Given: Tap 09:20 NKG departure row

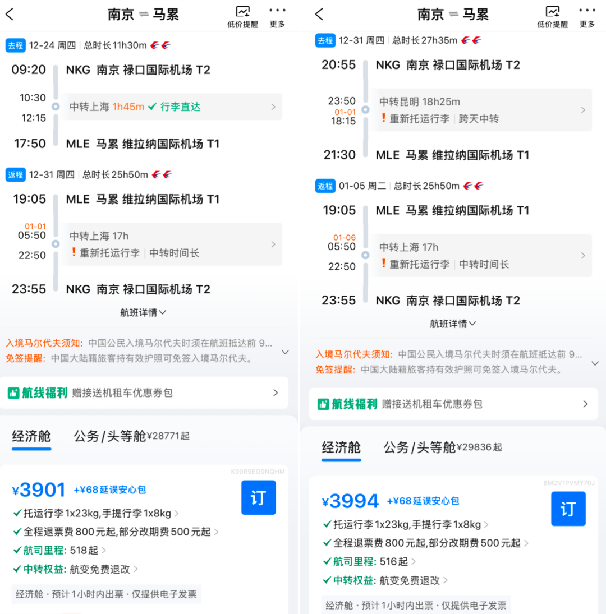Looking at the screenshot, I should pos(111,70).
